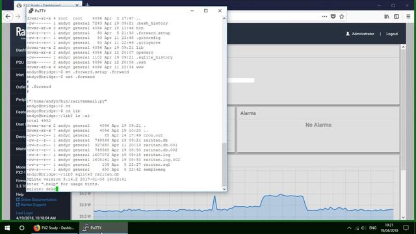
Task: Click network tray icon
Action: point(357,228)
